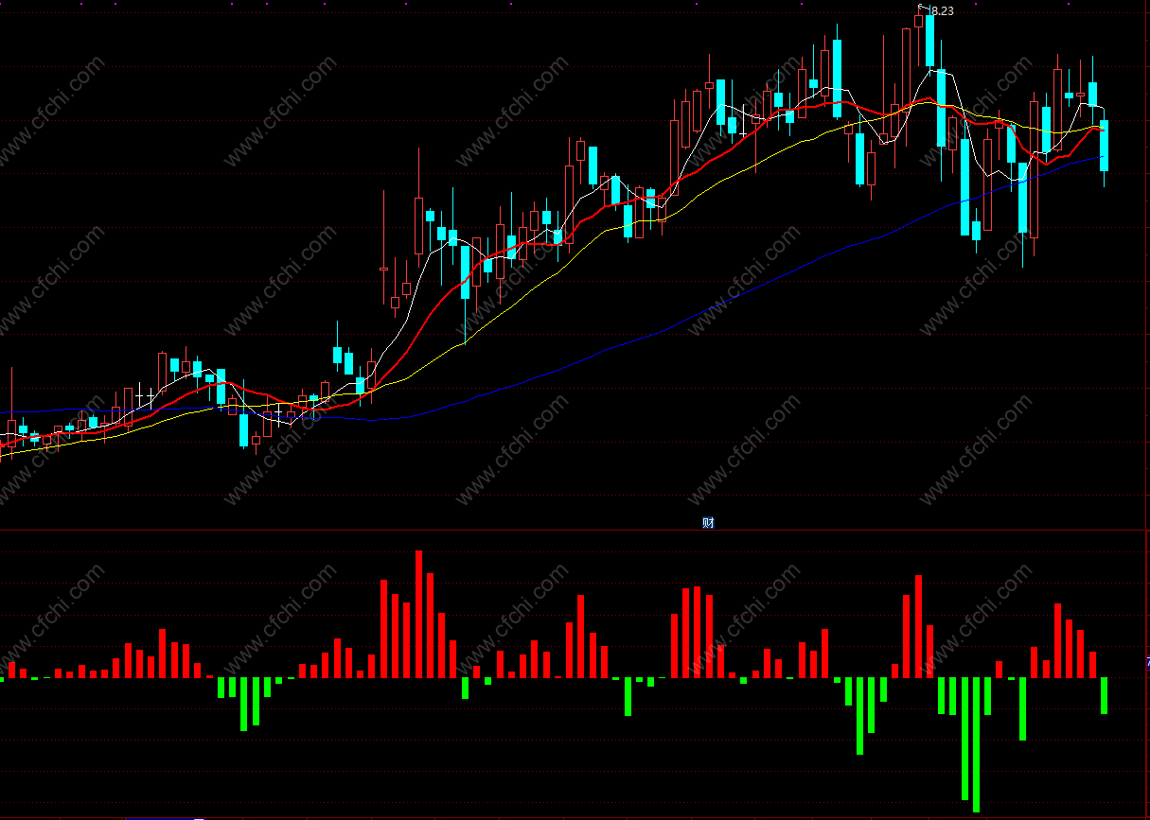Image resolution: width=1150 pixels, height=820 pixels.
Task: Select the deepest green histogram bar
Action: tap(976, 744)
